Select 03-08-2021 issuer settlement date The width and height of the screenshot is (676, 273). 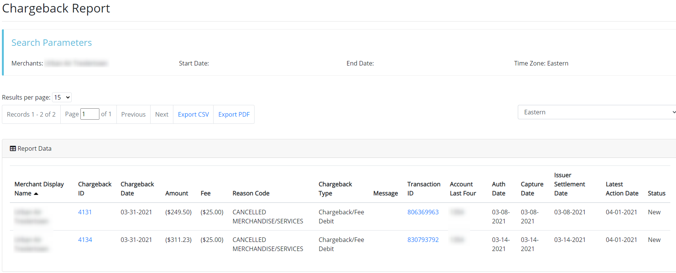(x=570, y=212)
